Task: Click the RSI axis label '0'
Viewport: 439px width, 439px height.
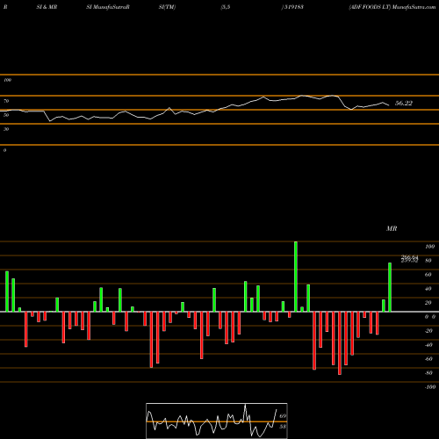Action: tap(4, 150)
